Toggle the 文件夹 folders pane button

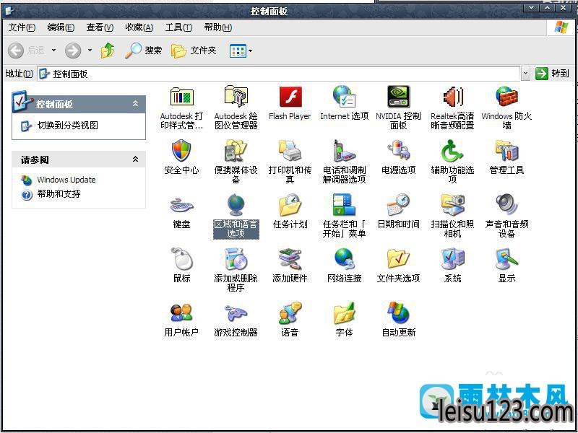193,51
